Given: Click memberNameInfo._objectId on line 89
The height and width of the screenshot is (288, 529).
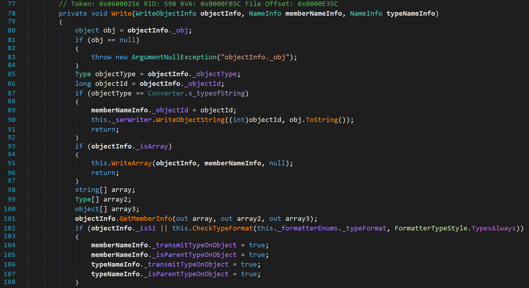Looking at the screenshot, I should pos(139,110).
